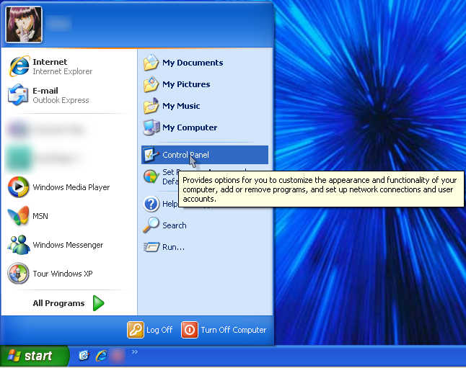Open All Programs label
Image resolution: width=466 pixels, height=368 pixels.
point(58,303)
